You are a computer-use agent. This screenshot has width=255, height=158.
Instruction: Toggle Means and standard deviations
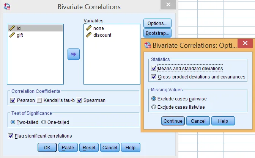tap(154, 68)
